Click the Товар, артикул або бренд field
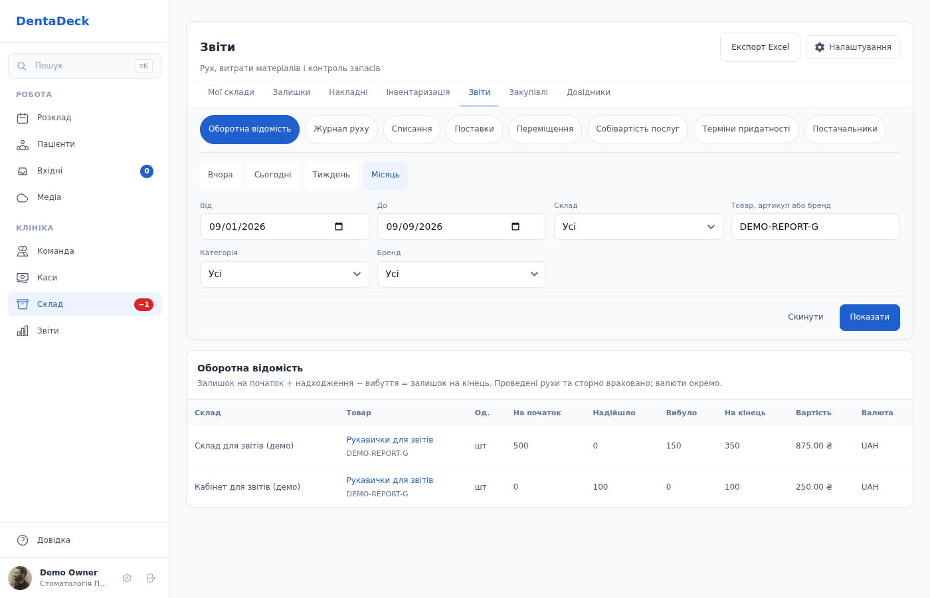Viewport: 930px width, 598px height. (x=815, y=227)
